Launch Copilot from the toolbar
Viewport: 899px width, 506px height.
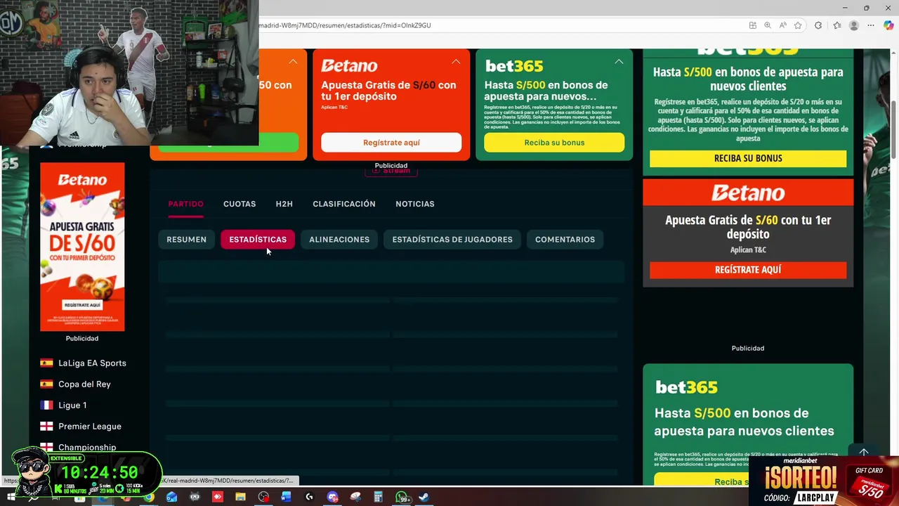coord(888,25)
